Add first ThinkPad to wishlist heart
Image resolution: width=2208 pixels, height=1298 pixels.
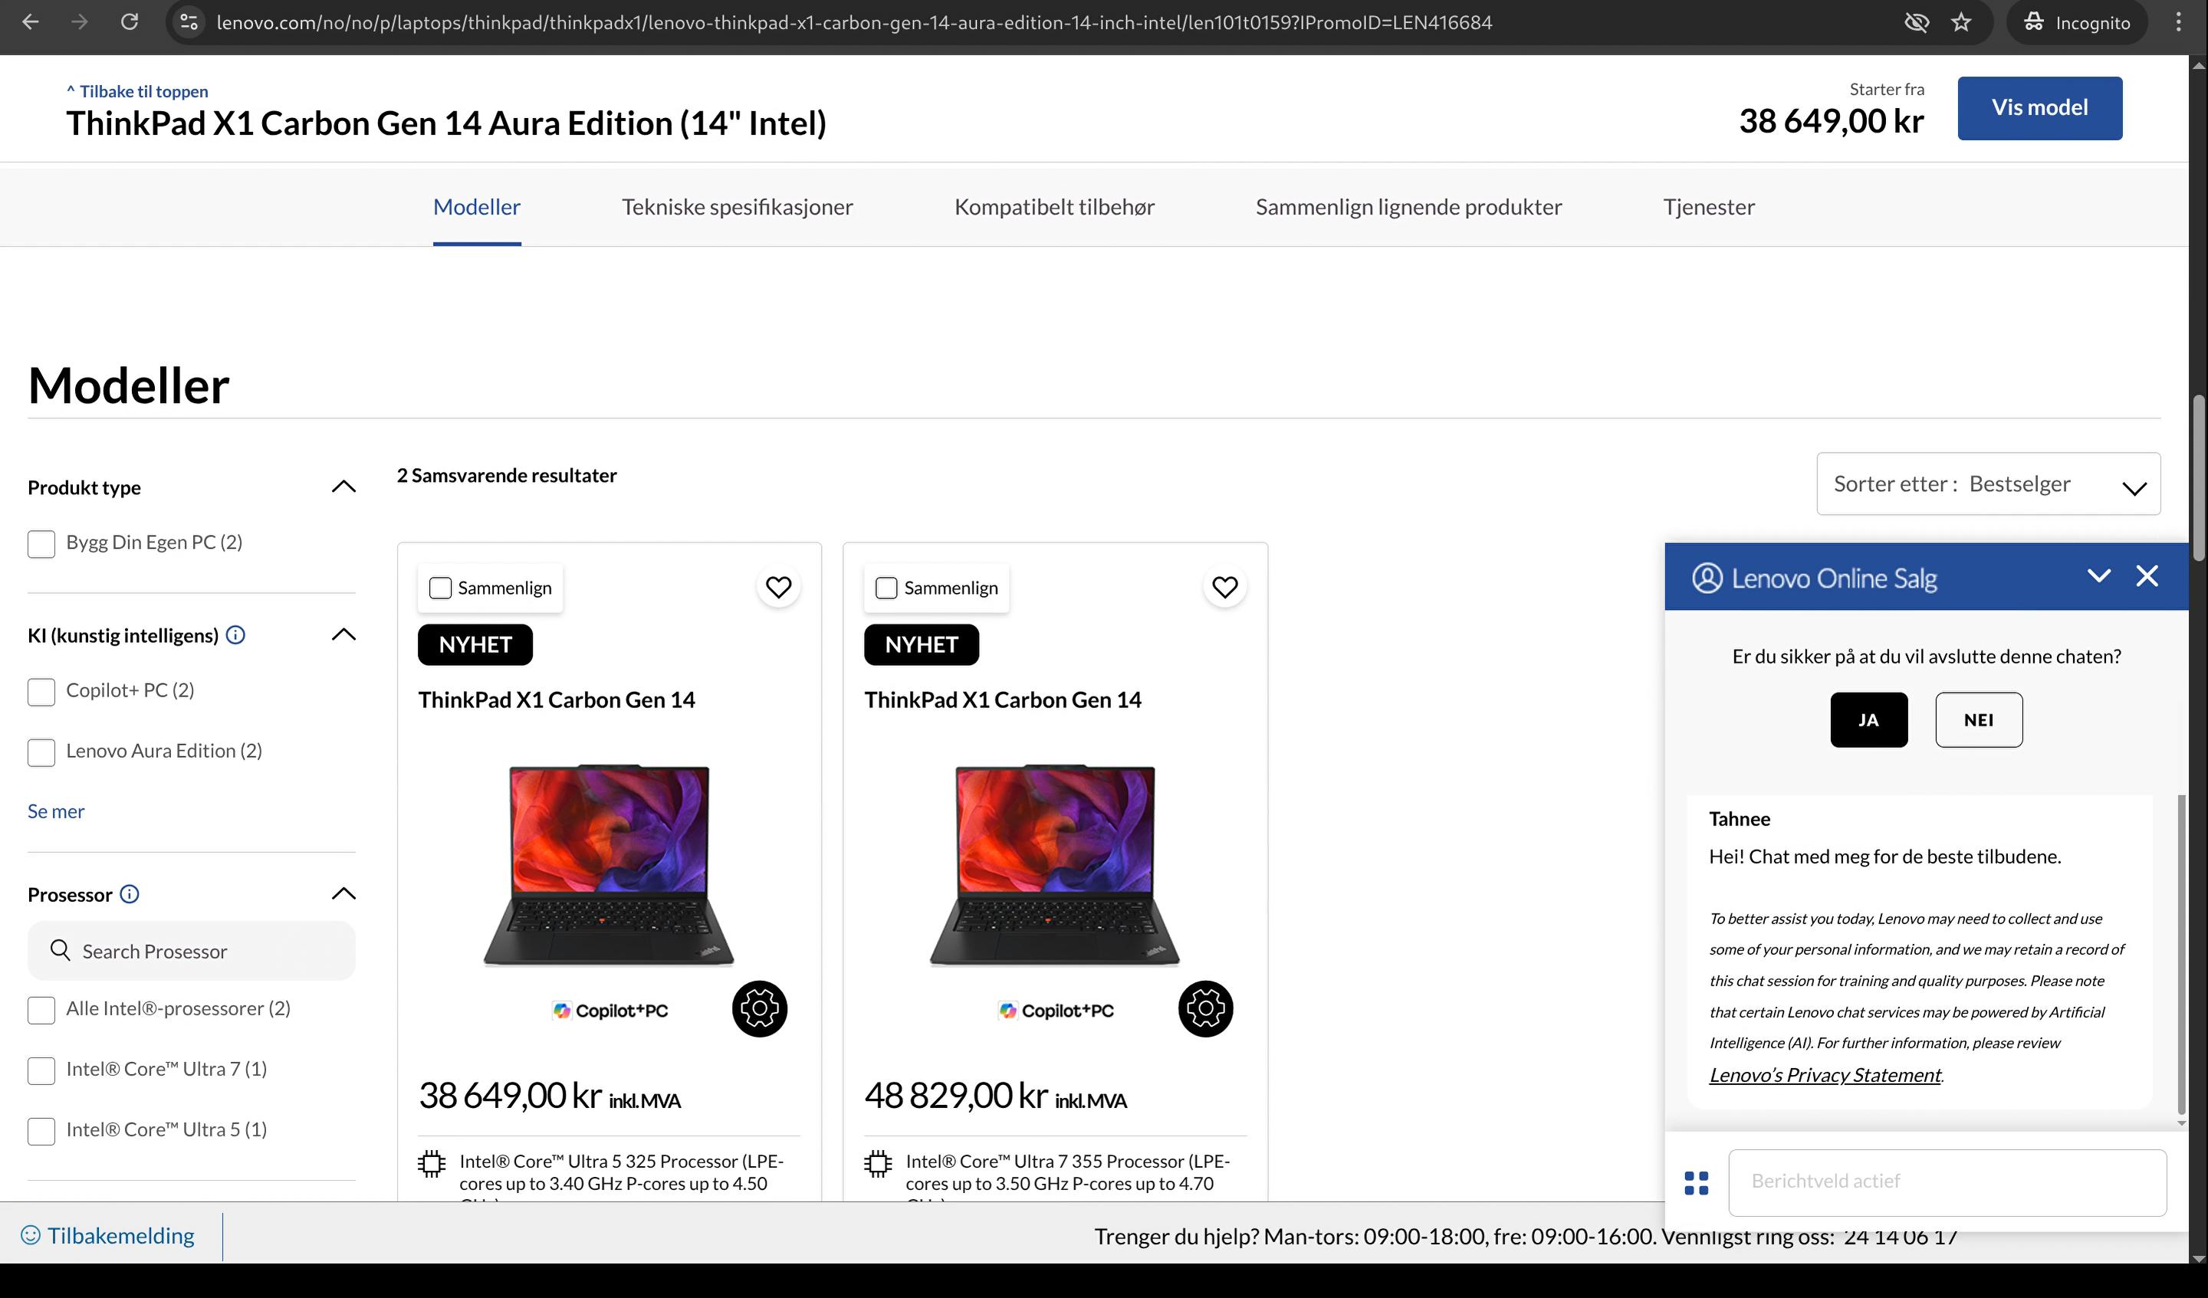click(778, 587)
